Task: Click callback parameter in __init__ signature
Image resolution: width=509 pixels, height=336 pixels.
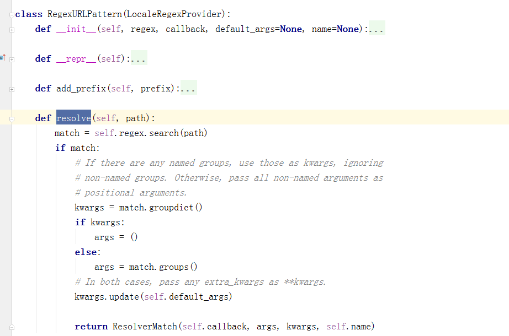Action: 185,29
